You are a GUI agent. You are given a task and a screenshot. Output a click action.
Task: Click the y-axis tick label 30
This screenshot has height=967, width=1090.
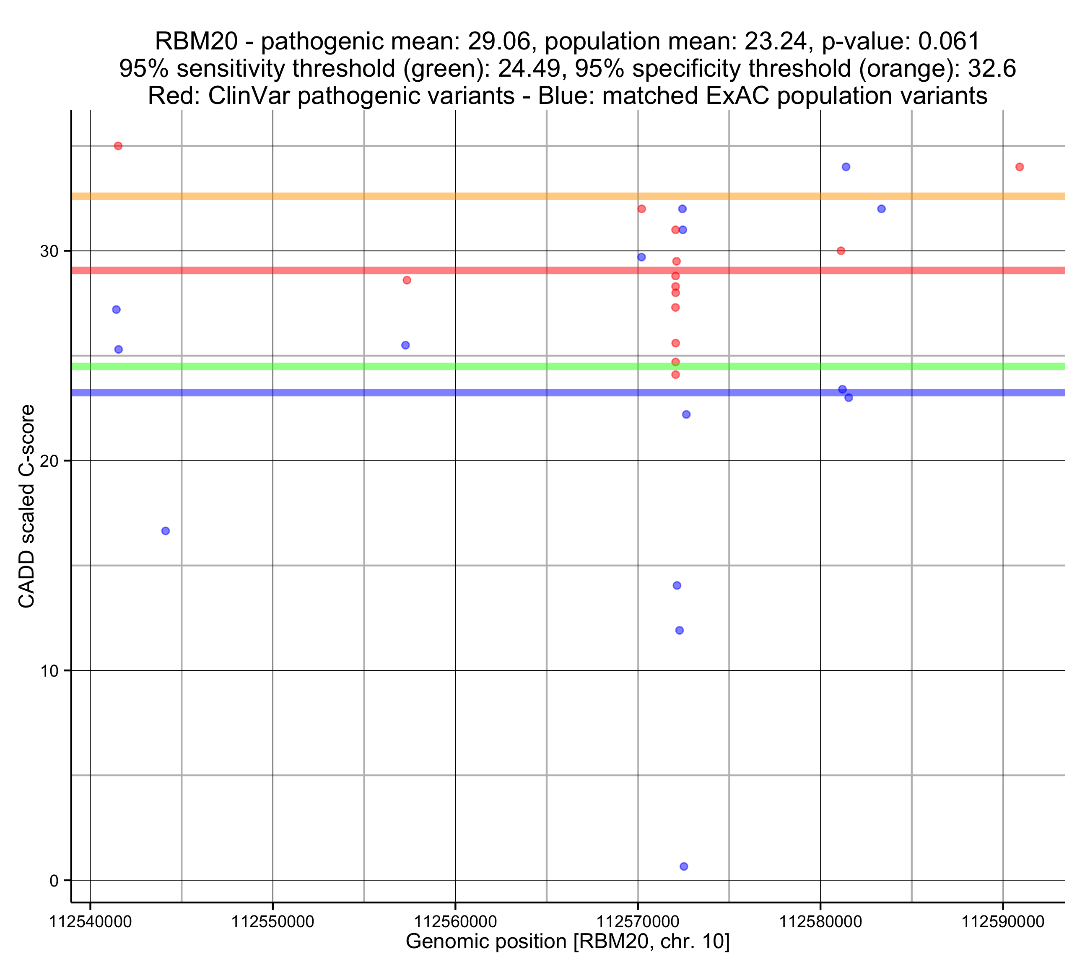click(x=49, y=251)
